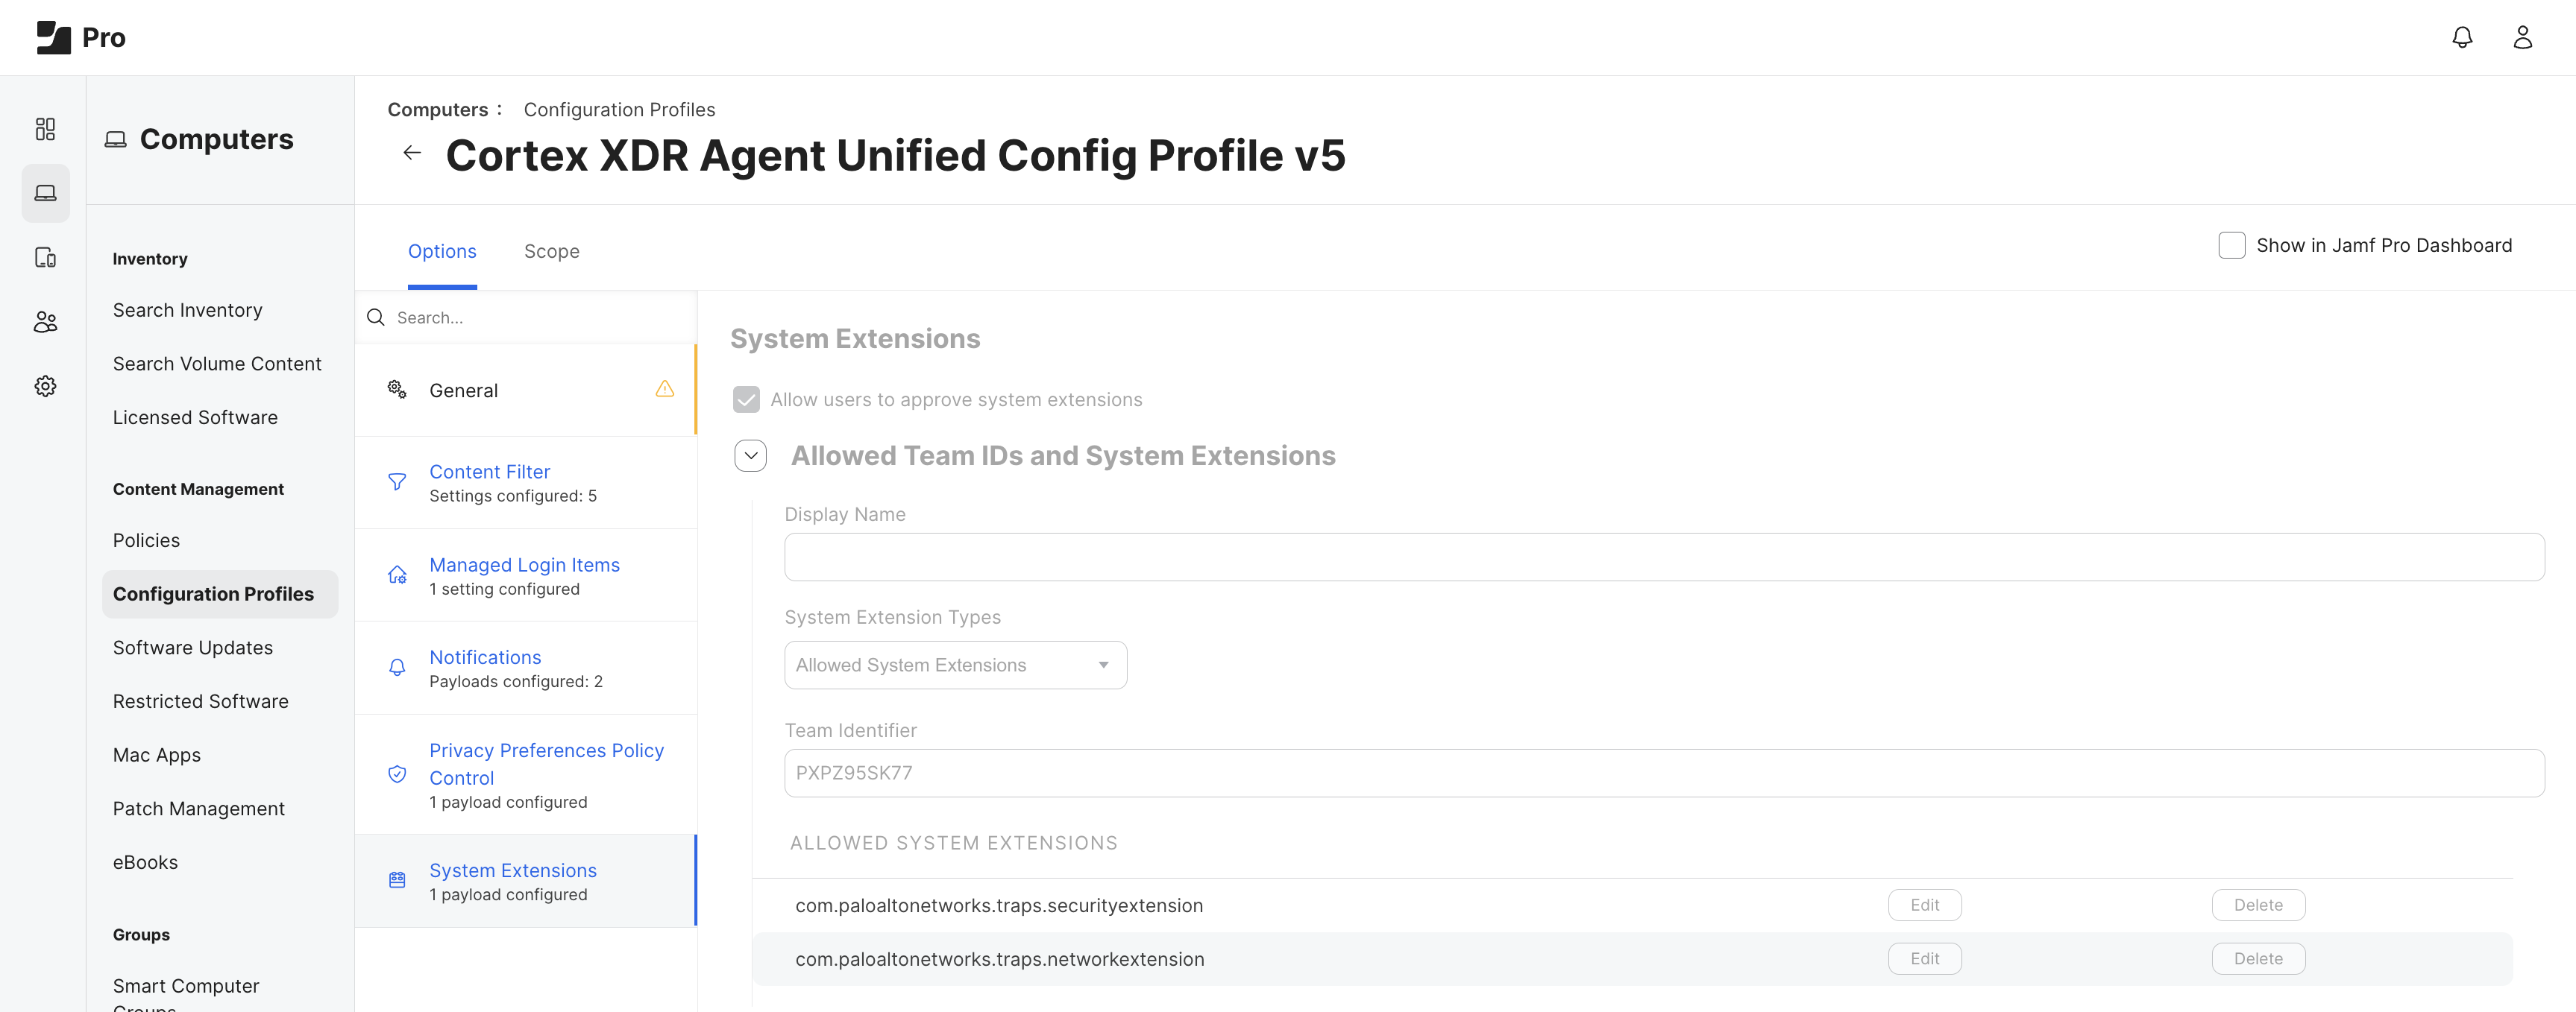The height and width of the screenshot is (1012, 2576).
Task: Delete the securityextension entry
Action: click(x=2258, y=905)
